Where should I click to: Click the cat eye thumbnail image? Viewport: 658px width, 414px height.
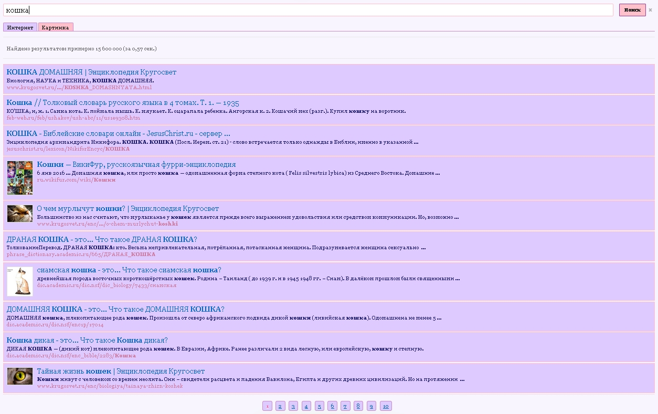[20, 376]
